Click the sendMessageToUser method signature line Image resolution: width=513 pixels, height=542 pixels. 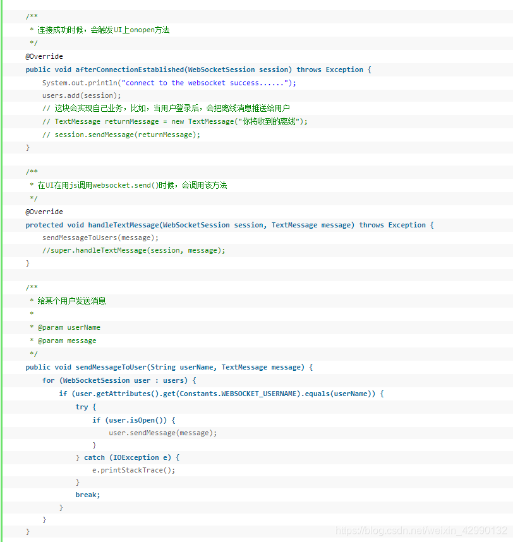(169, 368)
